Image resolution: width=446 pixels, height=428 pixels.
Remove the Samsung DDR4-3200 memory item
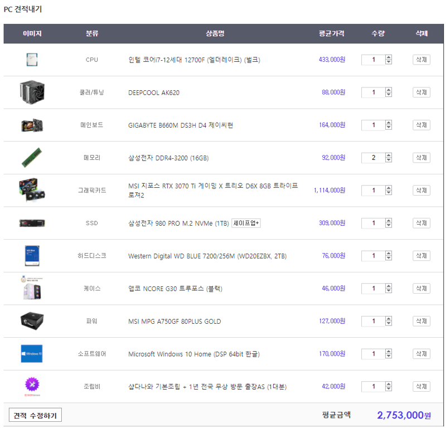421,158
